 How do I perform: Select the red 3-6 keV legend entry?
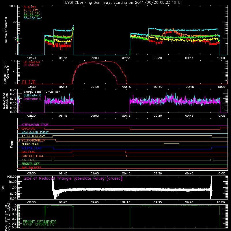[x=30, y=7]
